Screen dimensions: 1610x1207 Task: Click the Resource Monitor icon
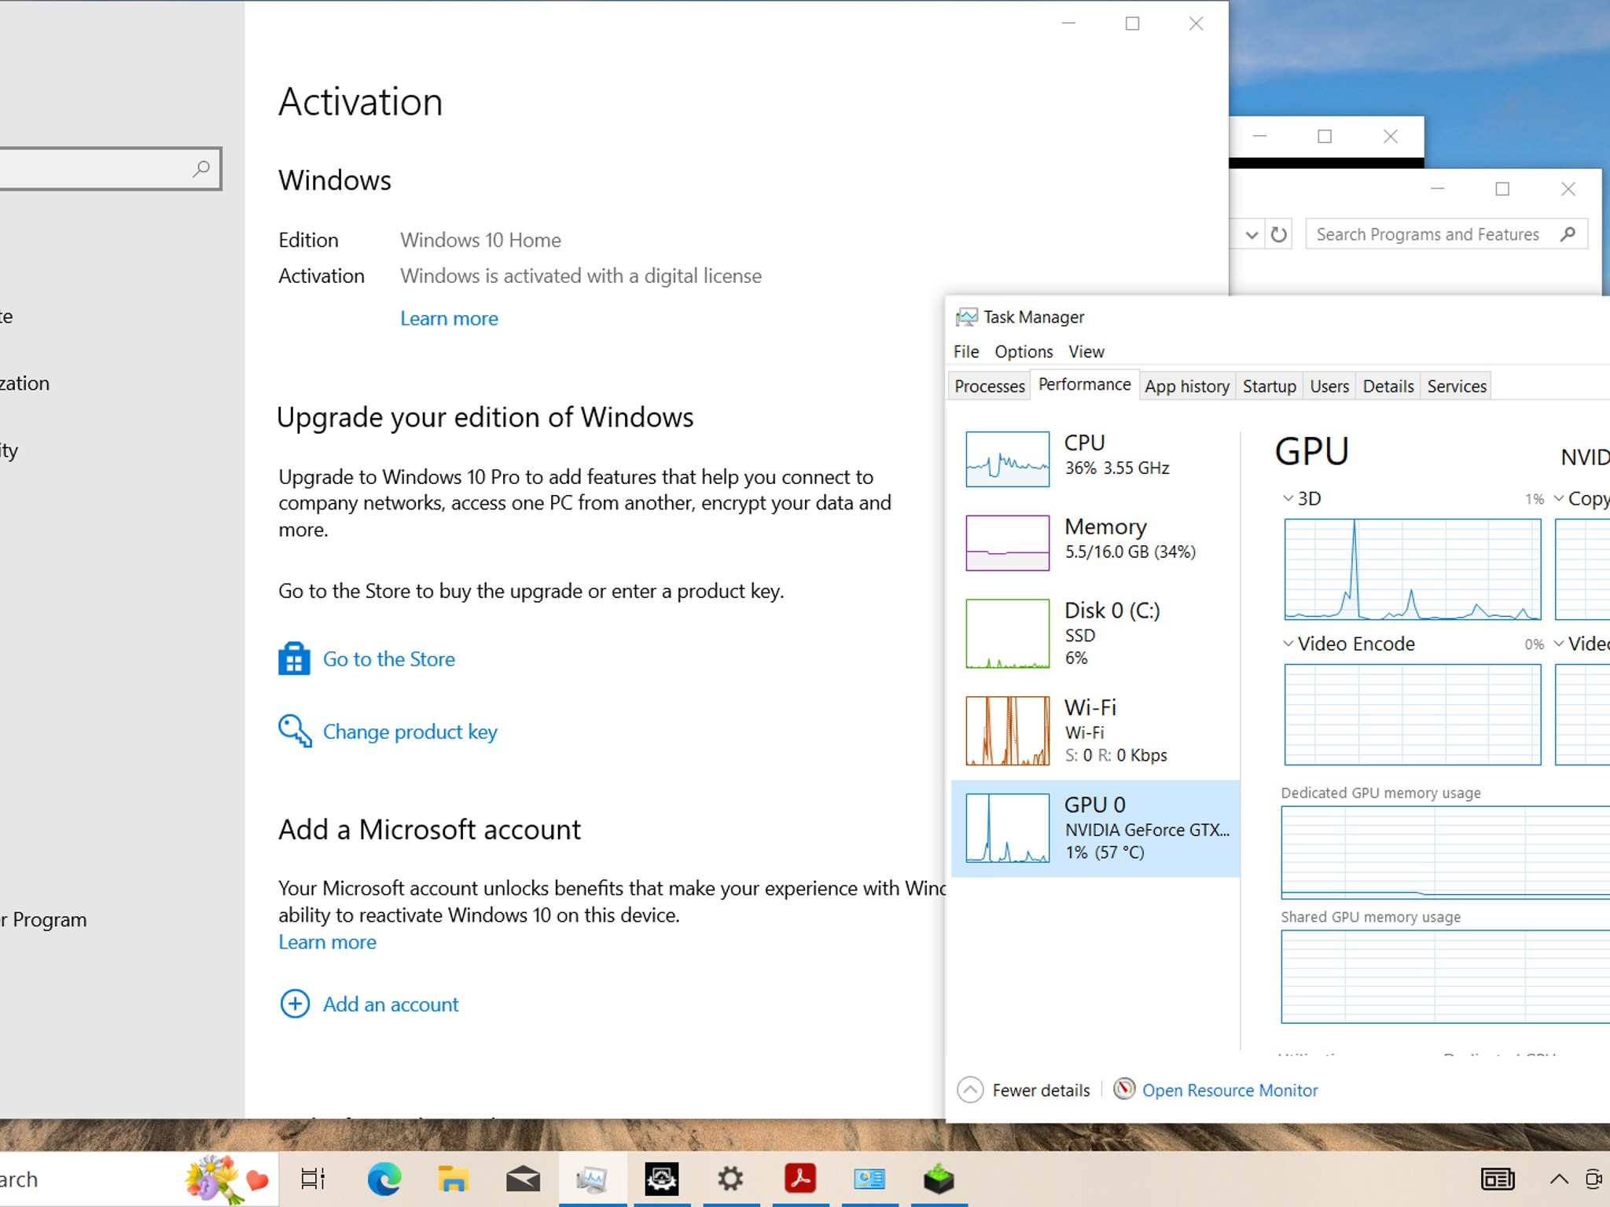pos(1124,1089)
